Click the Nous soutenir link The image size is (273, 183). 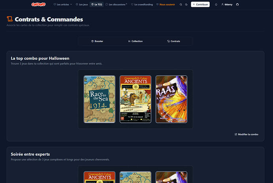(165, 4)
